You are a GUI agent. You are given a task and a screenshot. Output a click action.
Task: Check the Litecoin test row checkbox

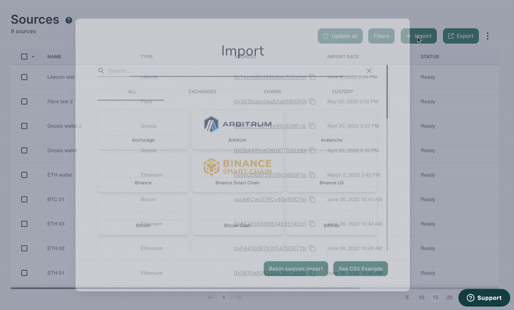point(24,77)
